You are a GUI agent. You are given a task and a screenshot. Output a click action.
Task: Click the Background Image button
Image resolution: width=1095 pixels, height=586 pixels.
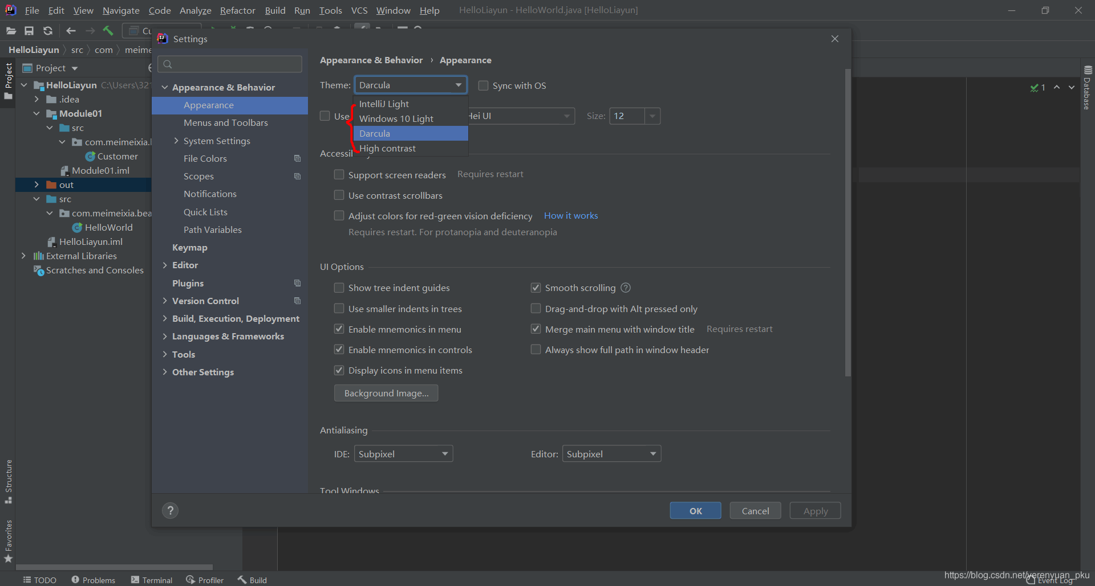click(x=386, y=394)
